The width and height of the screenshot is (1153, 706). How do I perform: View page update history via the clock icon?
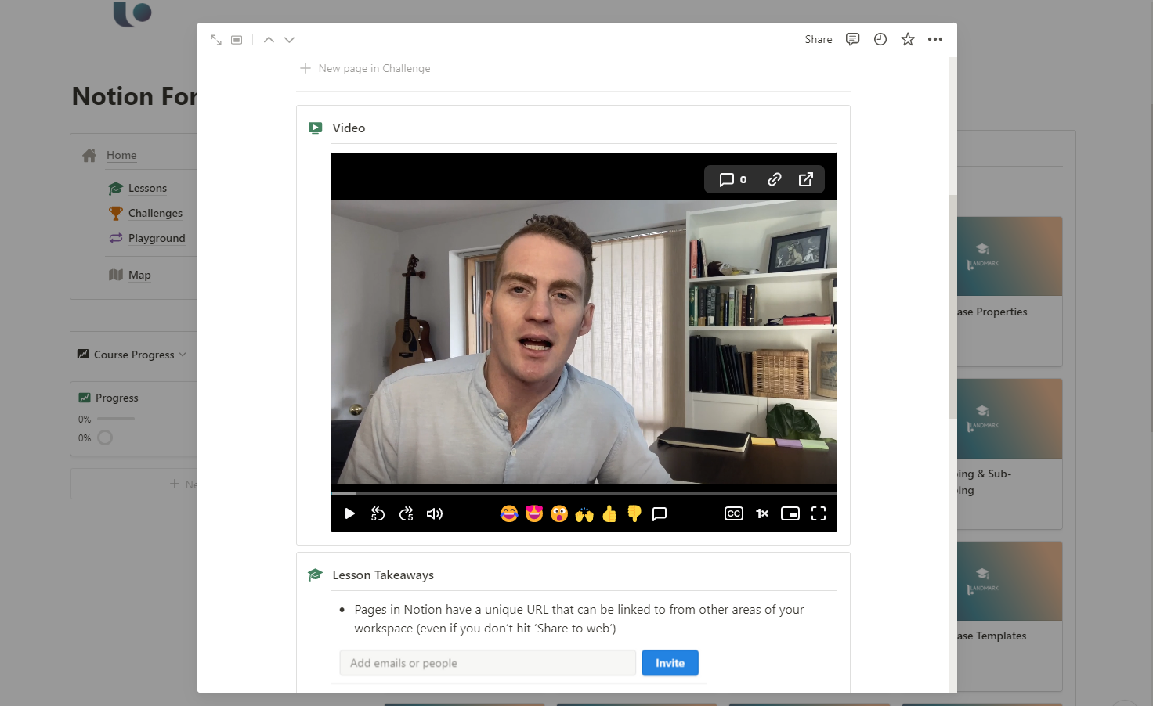coord(880,39)
